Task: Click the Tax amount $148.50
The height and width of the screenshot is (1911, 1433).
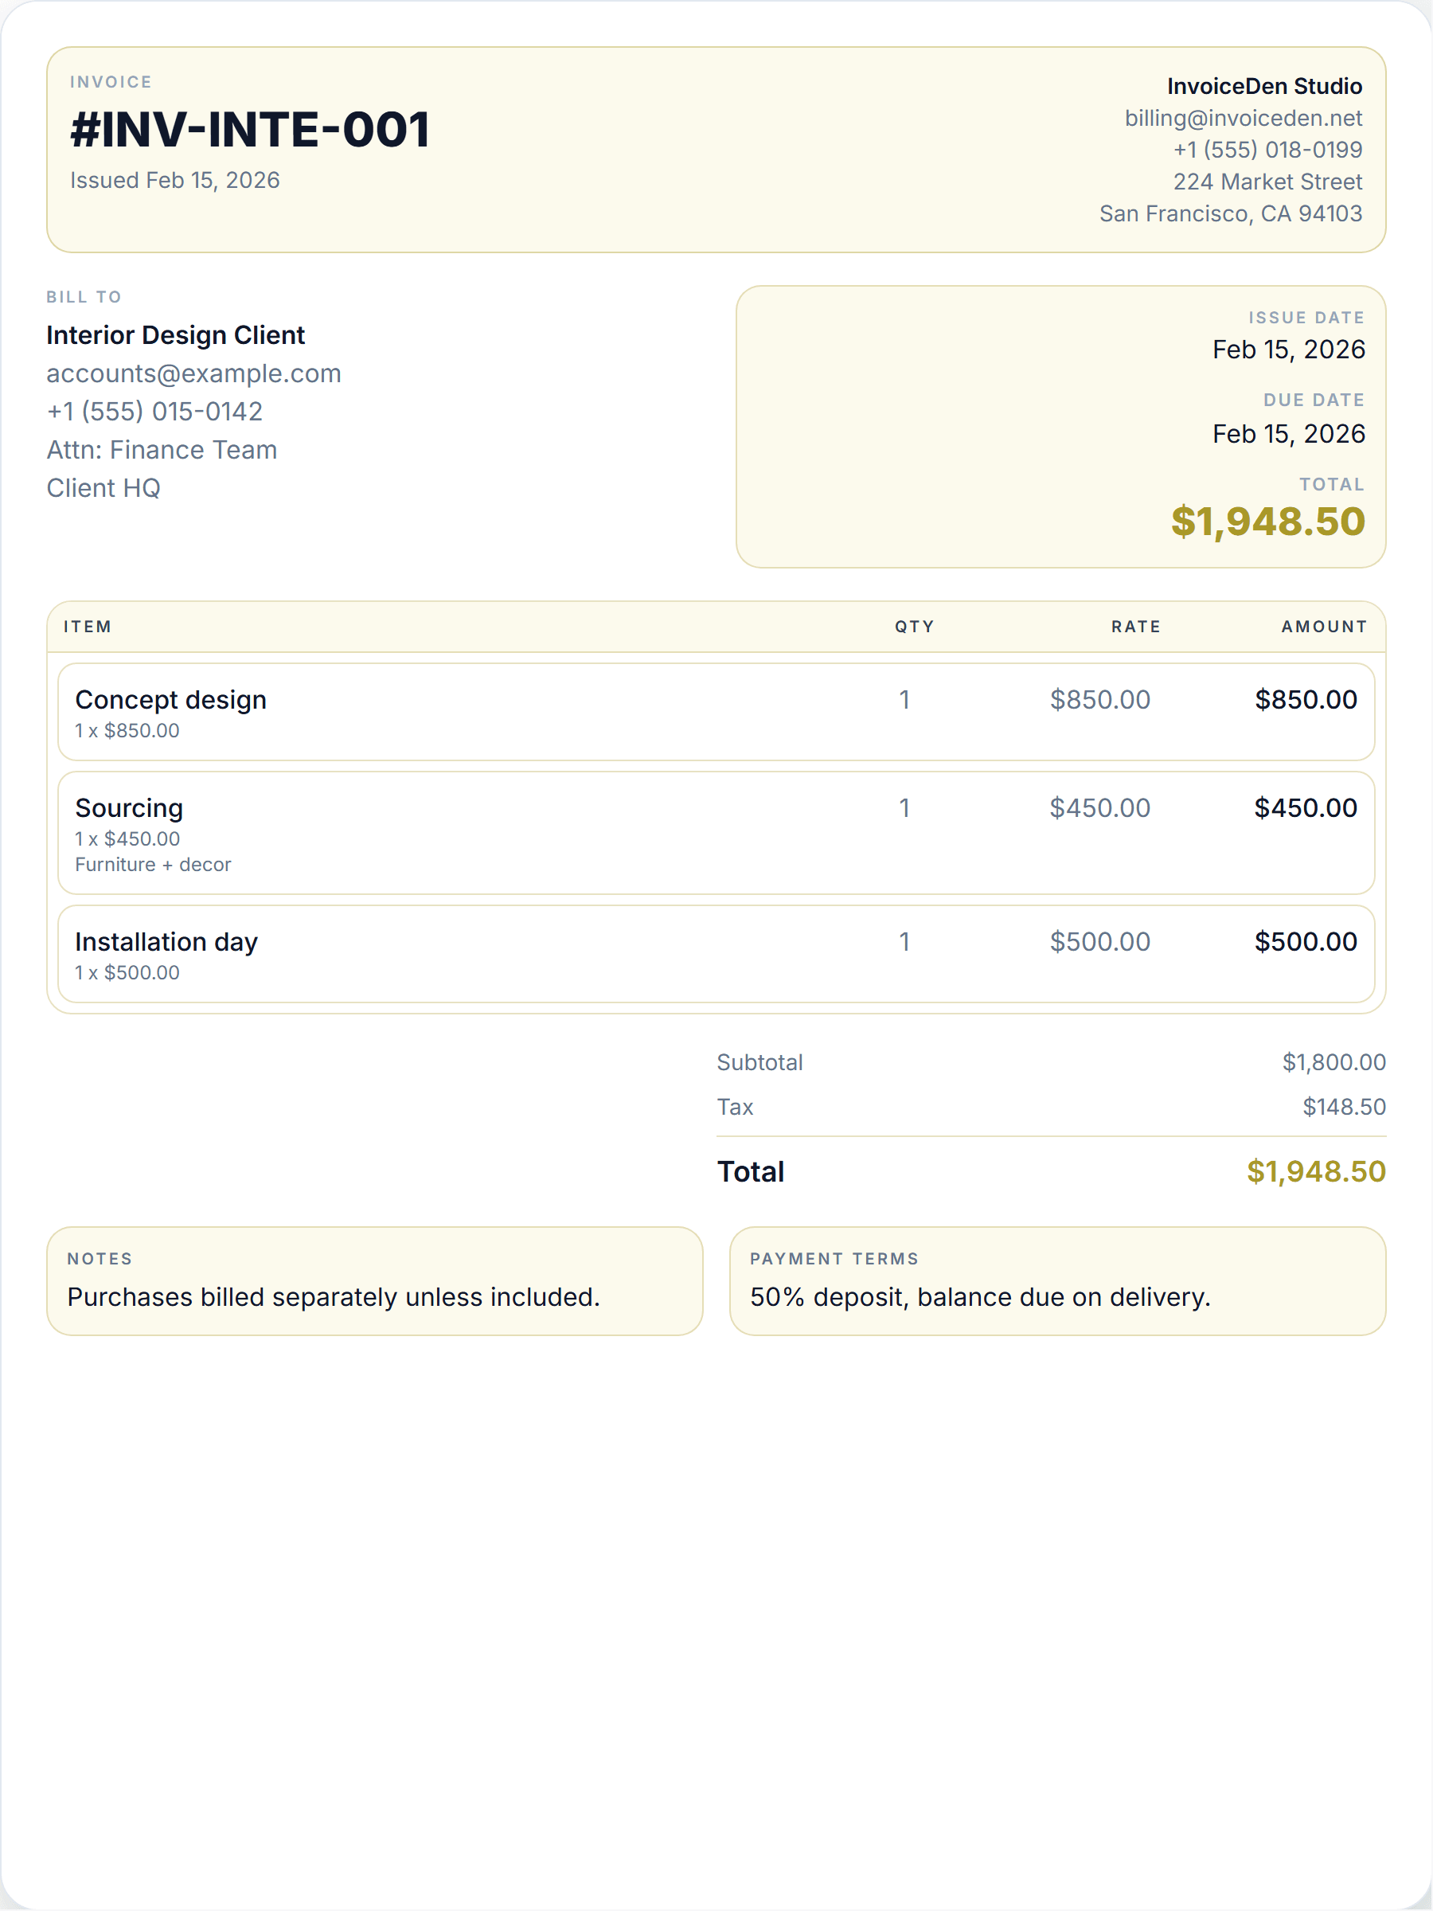Action: [1343, 1107]
